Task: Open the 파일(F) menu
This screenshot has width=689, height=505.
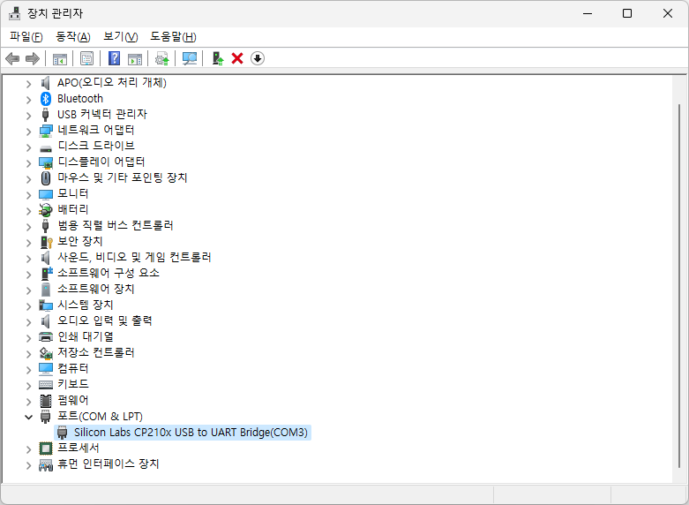Action: click(26, 36)
